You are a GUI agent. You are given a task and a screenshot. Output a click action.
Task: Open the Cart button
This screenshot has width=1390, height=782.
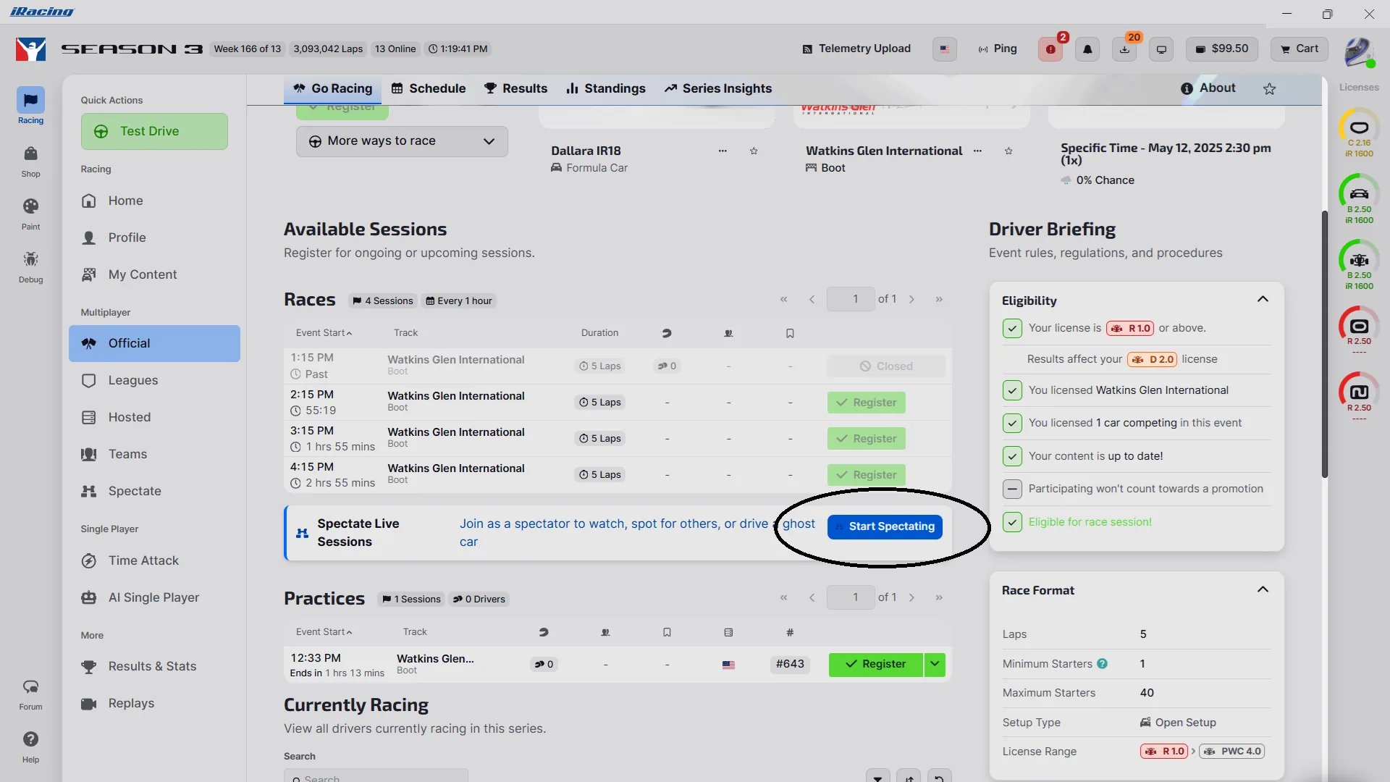click(x=1300, y=49)
